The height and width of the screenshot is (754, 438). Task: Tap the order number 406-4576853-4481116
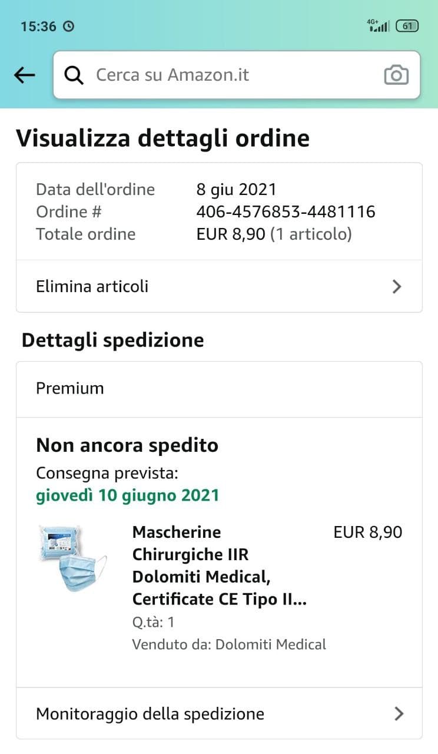tap(286, 211)
